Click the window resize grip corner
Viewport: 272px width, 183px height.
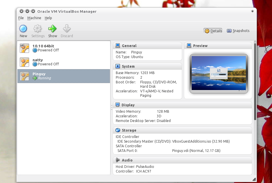(254, 179)
